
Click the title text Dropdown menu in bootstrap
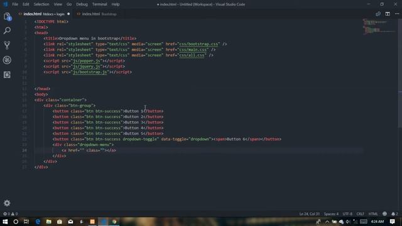89,38
